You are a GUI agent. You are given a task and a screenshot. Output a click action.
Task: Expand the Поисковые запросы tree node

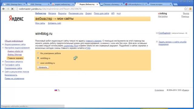coord(3,61)
